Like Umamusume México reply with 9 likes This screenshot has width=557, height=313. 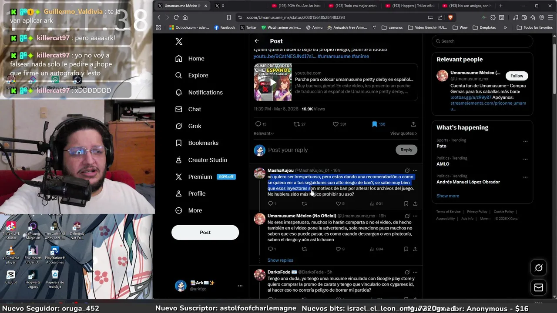340,249
